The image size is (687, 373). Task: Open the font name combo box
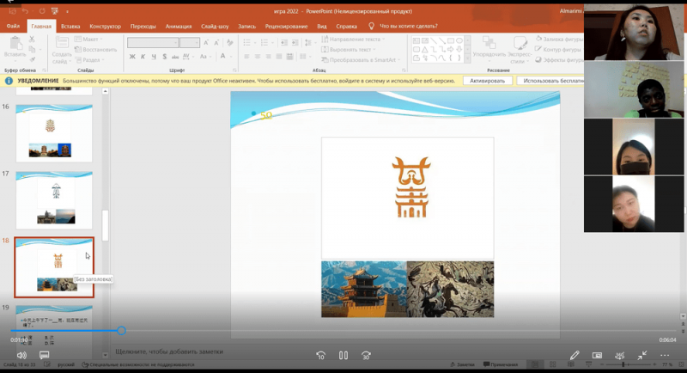coord(153,42)
